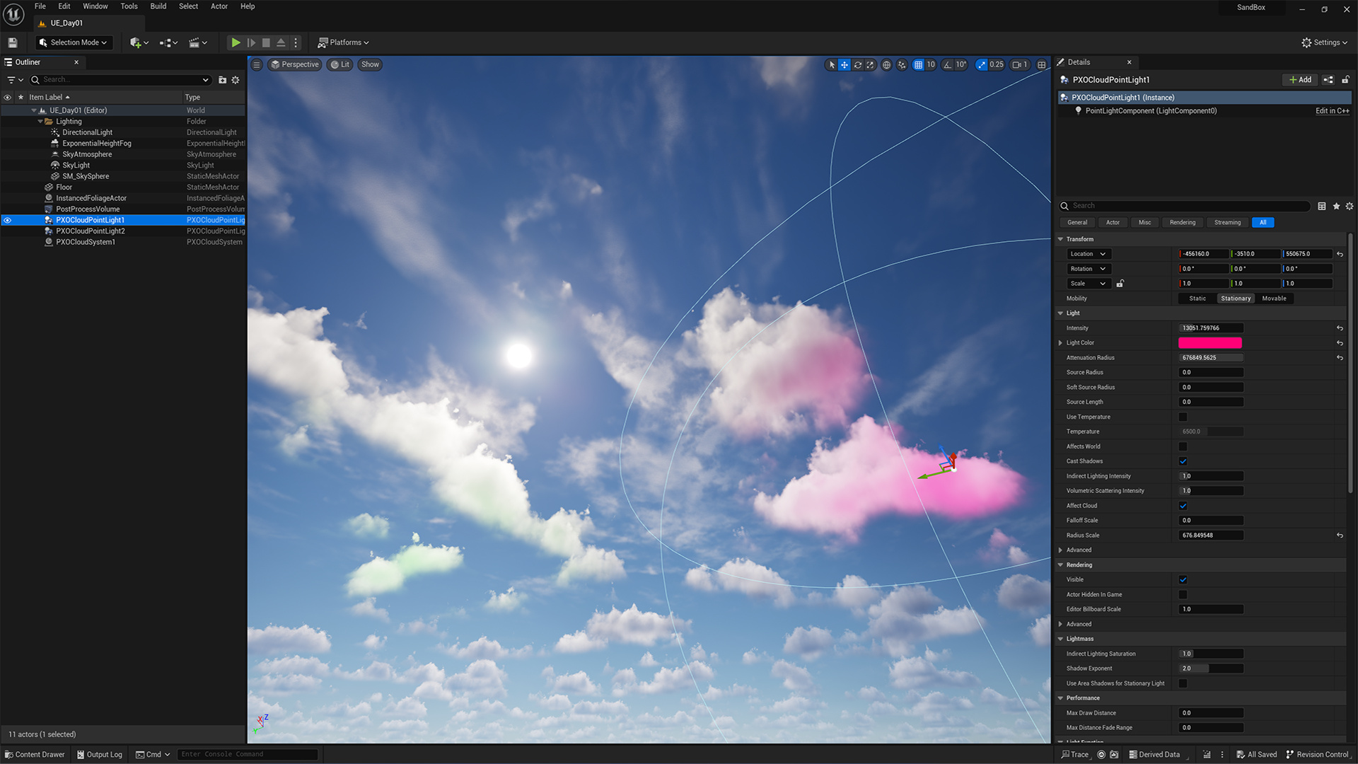Collapse the Lighting folder in Outliner

click(40, 122)
